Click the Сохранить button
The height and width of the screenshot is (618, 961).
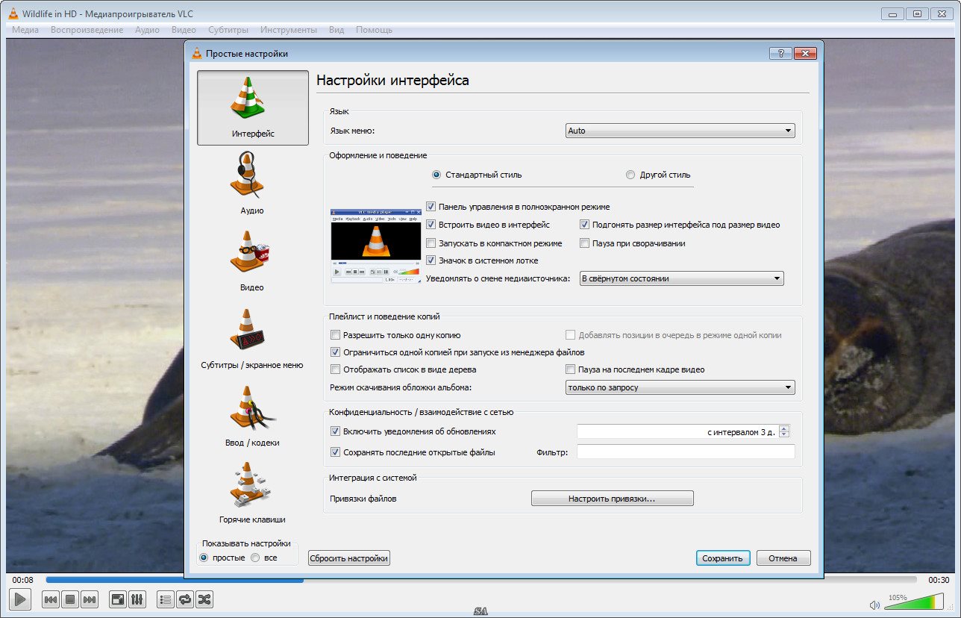tap(722, 558)
